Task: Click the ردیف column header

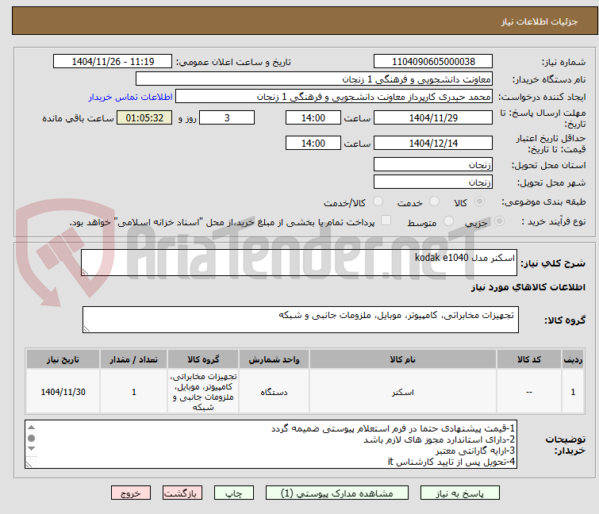Action: tap(573, 359)
